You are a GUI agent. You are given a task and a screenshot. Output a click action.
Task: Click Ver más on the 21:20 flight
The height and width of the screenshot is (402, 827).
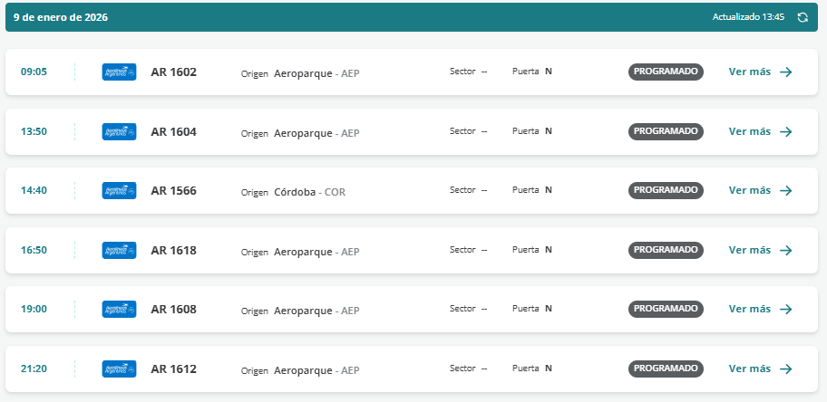(x=760, y=368)
